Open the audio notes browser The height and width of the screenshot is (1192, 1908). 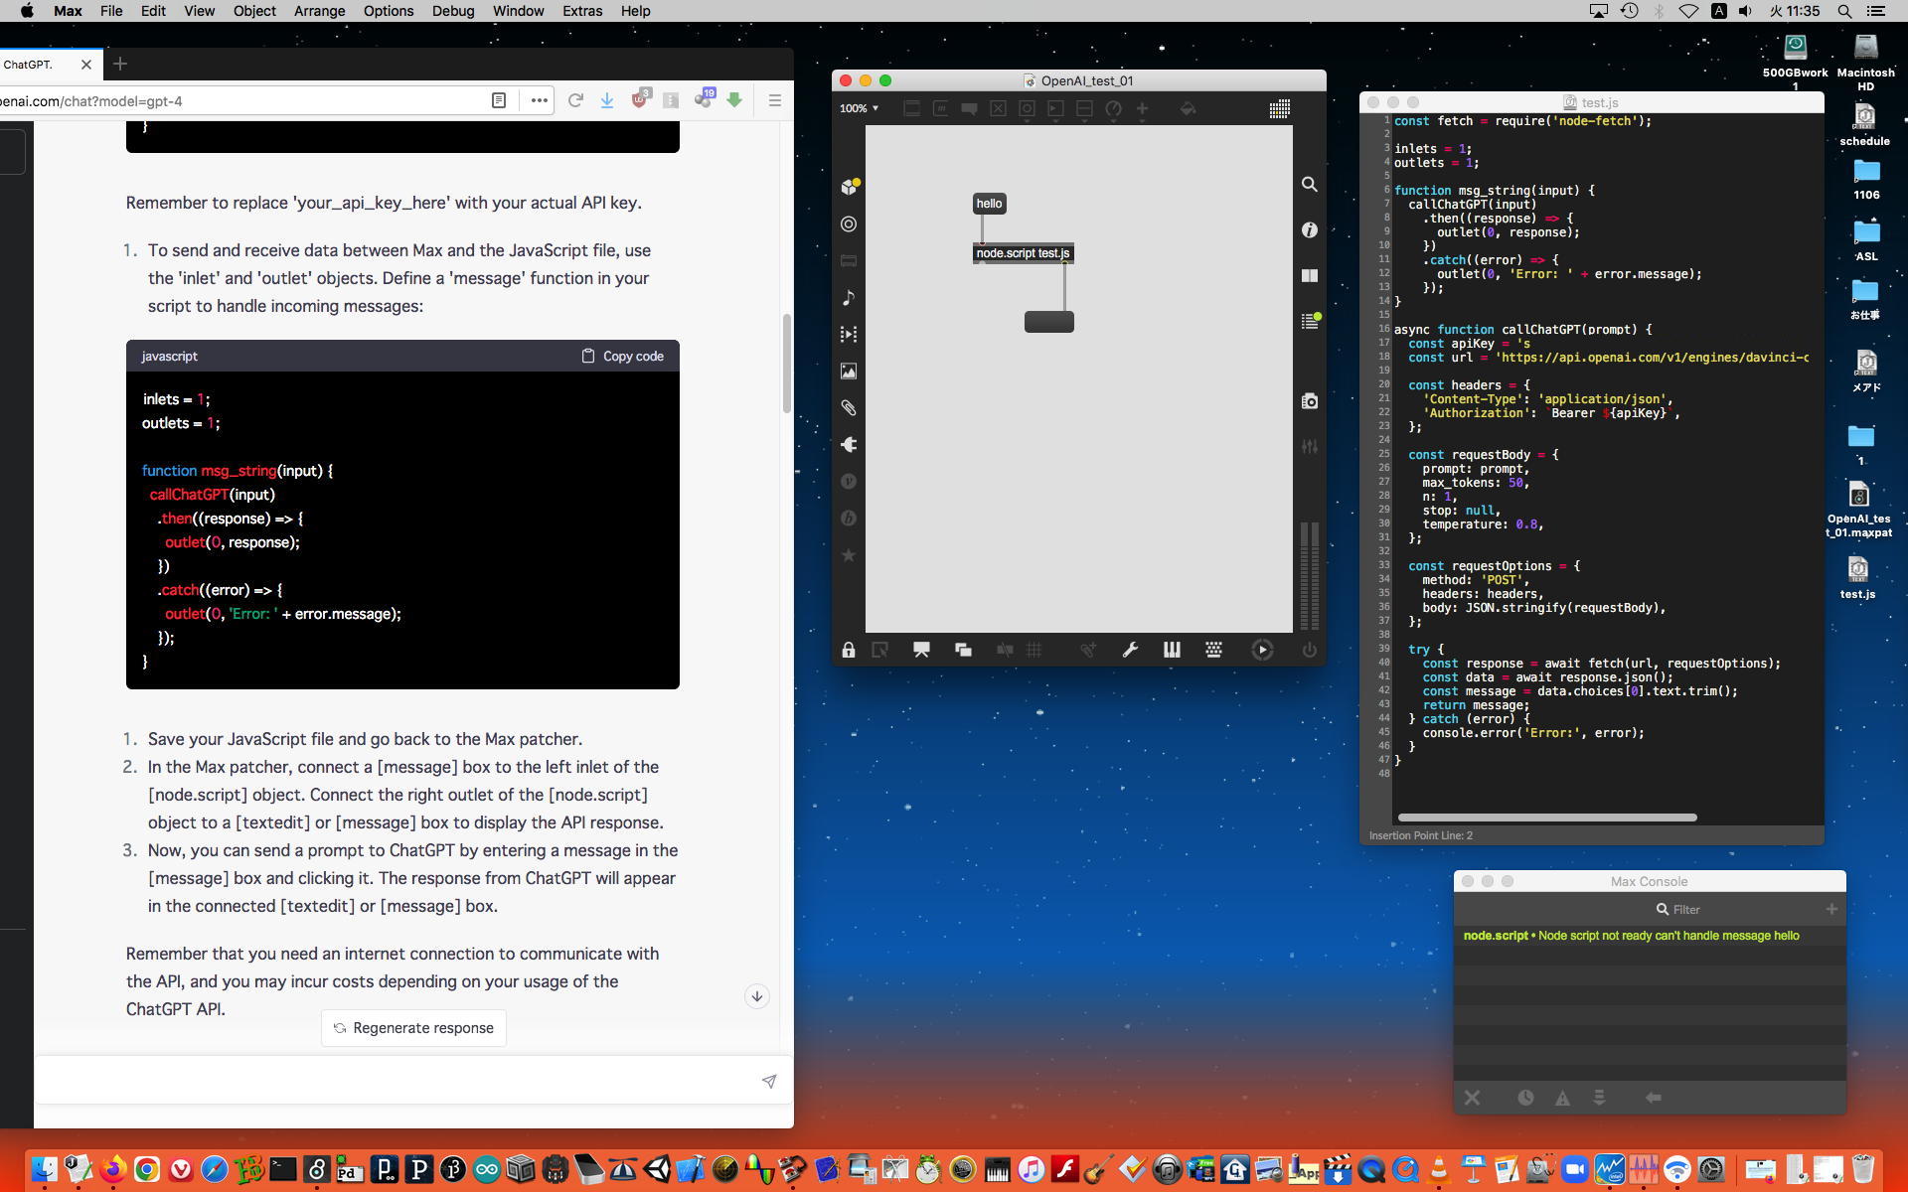click(849, 298)
